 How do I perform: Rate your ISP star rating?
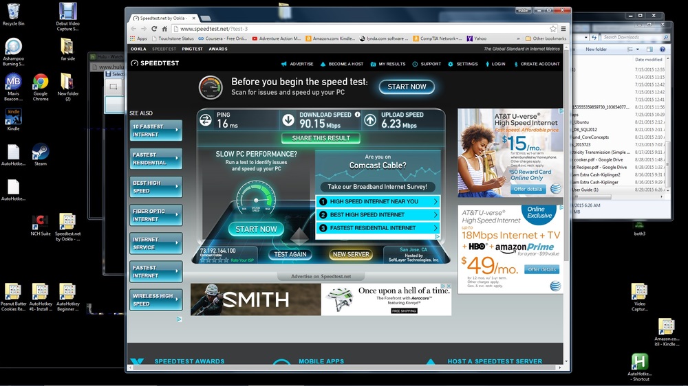(x=214, y=260)
